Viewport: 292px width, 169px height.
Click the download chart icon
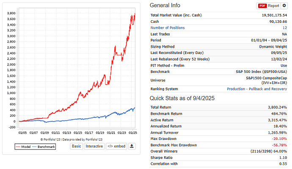click(132, 146)
